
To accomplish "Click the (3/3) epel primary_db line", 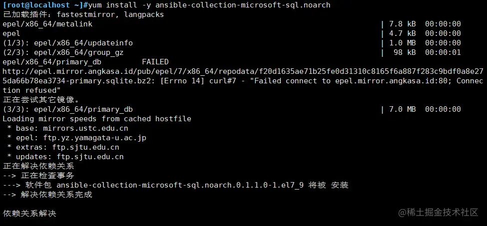I will pyautogui.click(x=68, y=109).
